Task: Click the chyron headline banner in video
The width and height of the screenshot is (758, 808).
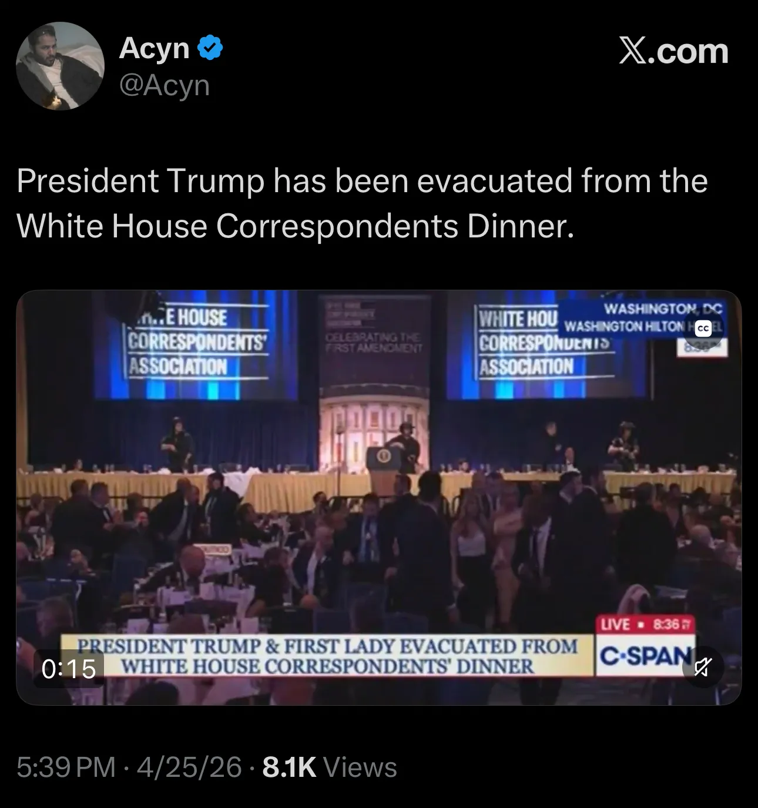Action: (x=327, y=656)
